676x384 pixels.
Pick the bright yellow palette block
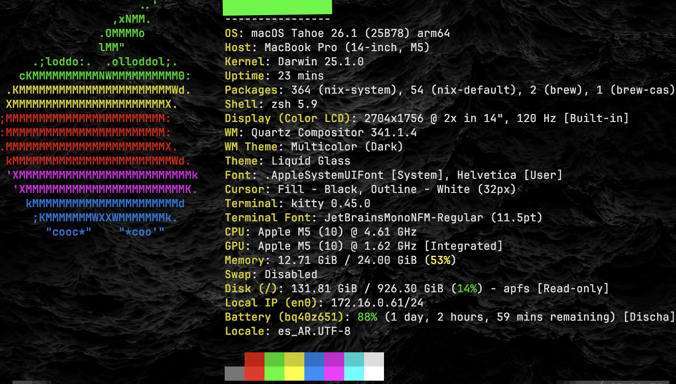(x=294, y=374)
